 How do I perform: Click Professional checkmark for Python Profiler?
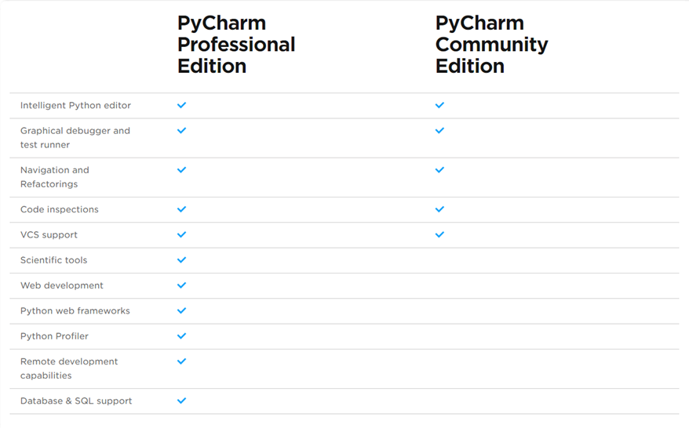click(181, 336)
